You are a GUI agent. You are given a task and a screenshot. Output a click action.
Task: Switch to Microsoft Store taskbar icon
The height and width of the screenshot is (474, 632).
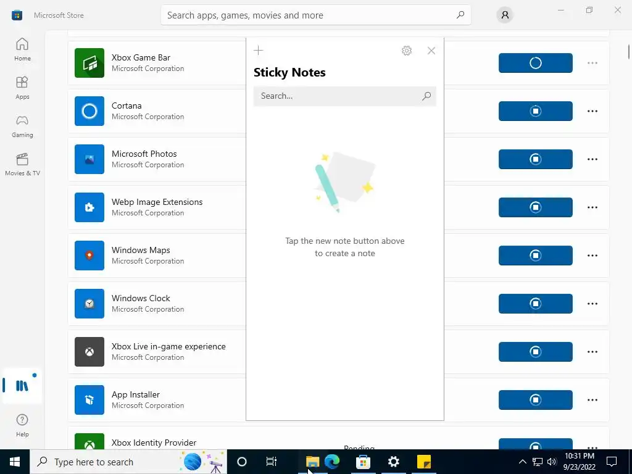click(363, 462)
